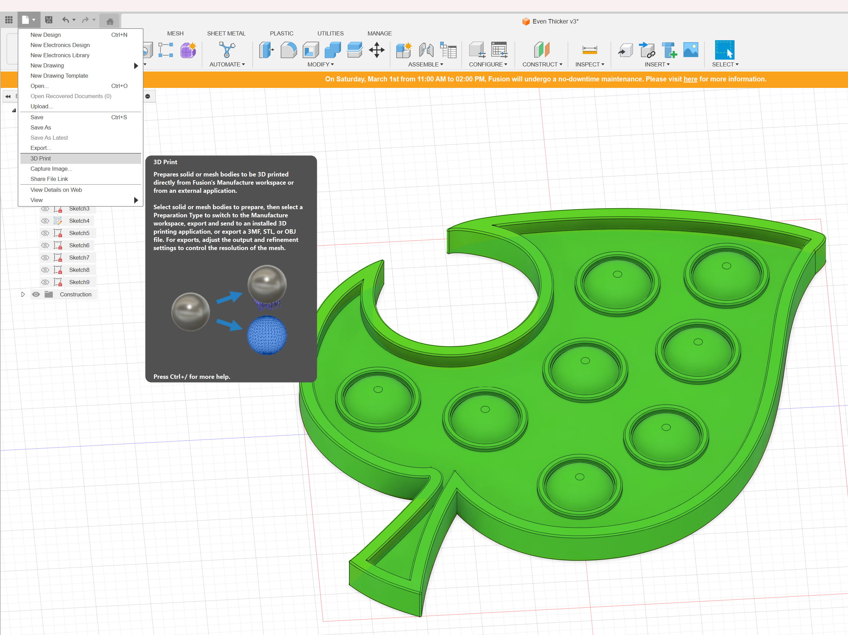Toggle visibility of Sketch7 layer

click(45, 257)
